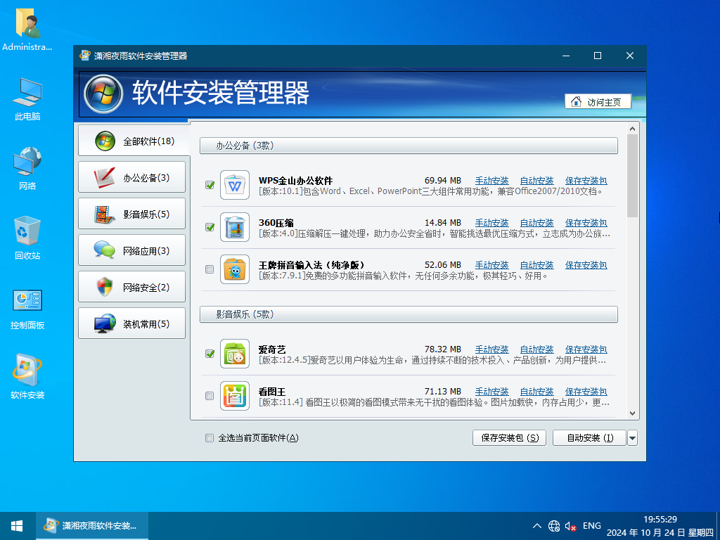Click 手动安装 link for 王牌拼音输入法
This screenshot has width=720, height=540.
491,265
